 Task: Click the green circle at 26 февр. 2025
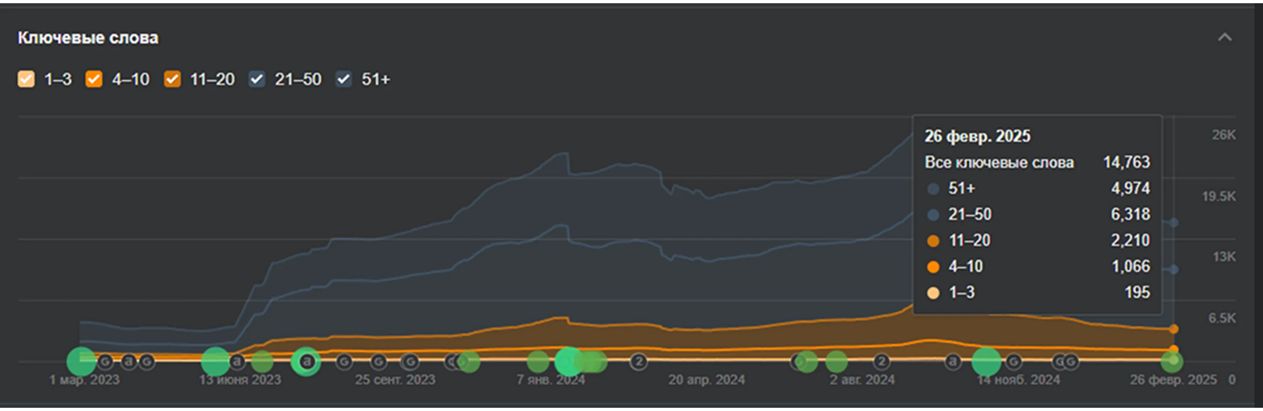(1172, 362)
